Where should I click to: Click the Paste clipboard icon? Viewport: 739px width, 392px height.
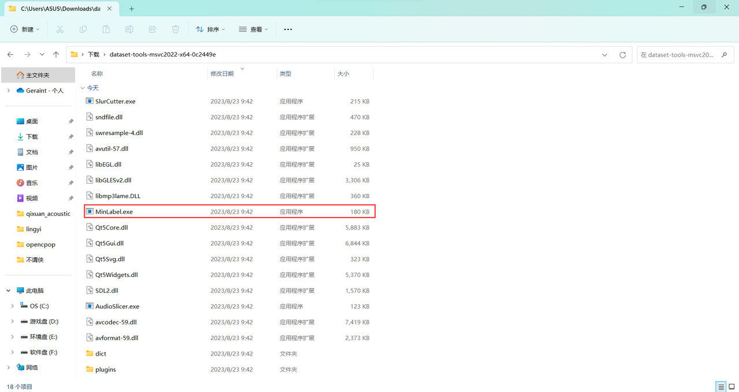[106, 29]
